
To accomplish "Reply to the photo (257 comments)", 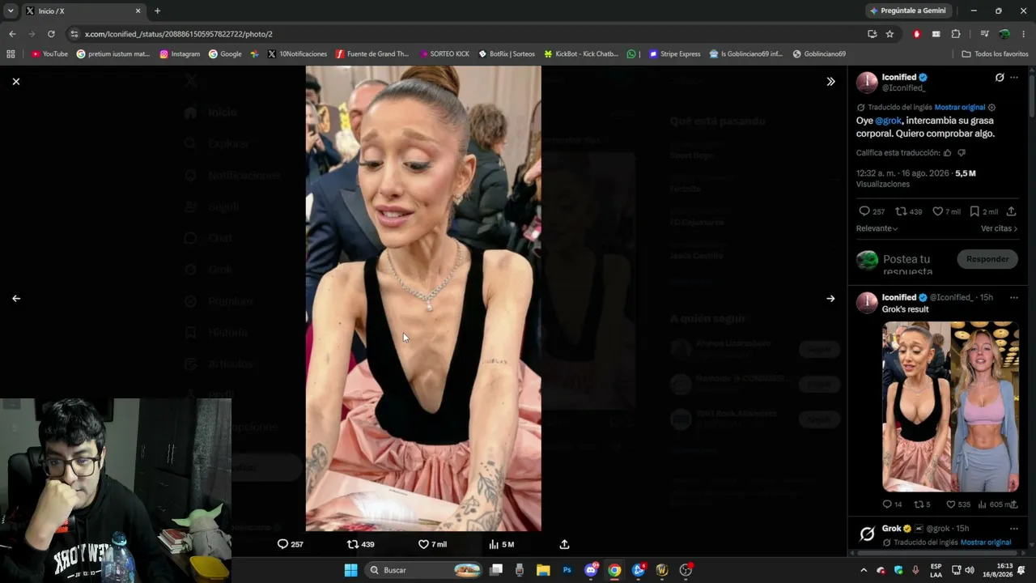I will click(x=290, y=544).
